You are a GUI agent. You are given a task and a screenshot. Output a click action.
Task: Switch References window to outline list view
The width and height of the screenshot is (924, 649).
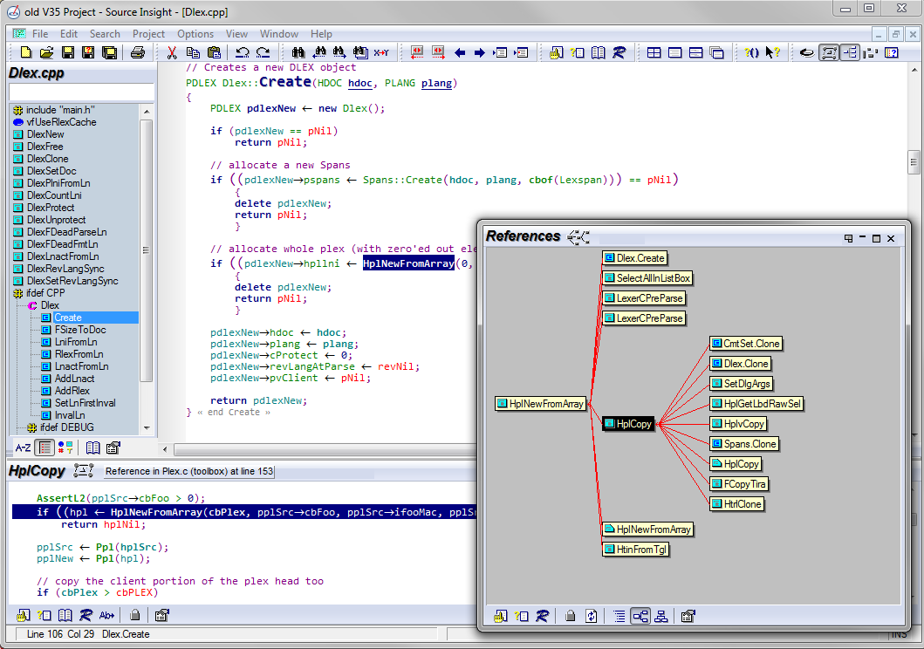point(619,616)
